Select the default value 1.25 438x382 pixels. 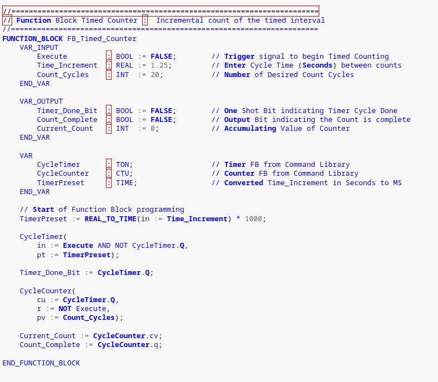click(159, 65)
